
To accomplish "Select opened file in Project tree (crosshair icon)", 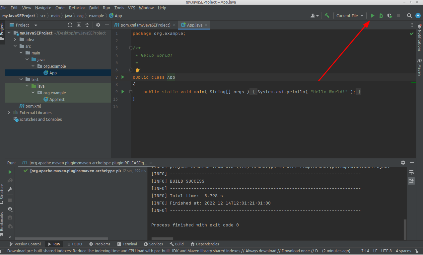I will (x=70, y=25).
